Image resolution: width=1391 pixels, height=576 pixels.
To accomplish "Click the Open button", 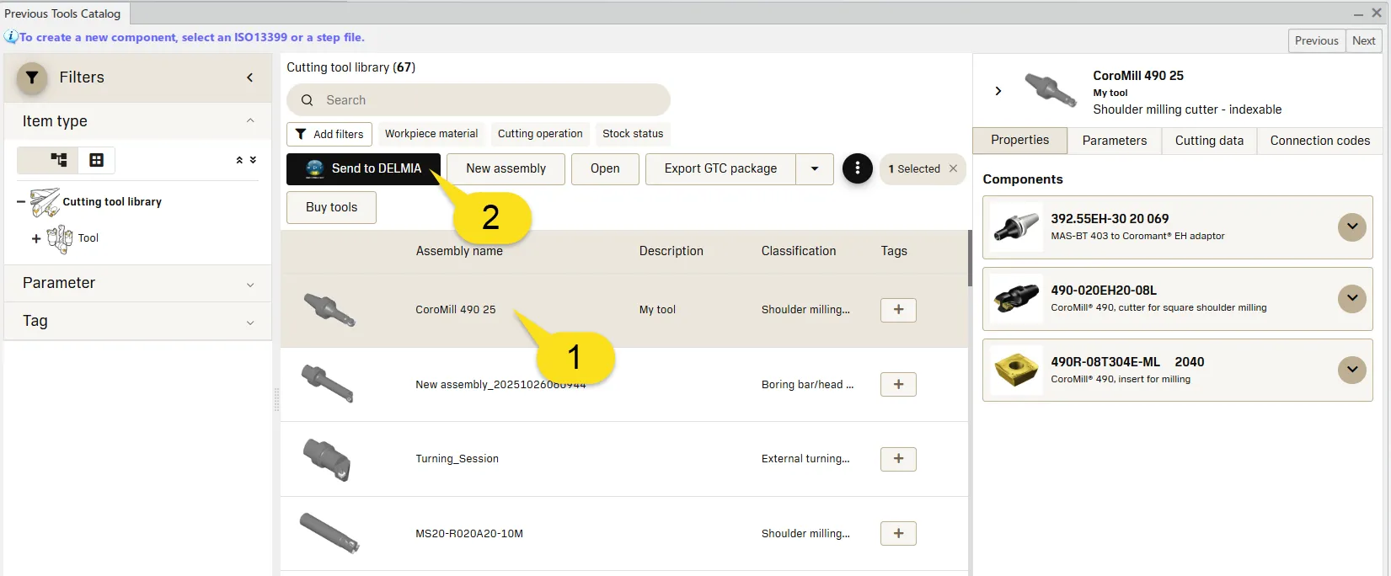I will 605,168.
